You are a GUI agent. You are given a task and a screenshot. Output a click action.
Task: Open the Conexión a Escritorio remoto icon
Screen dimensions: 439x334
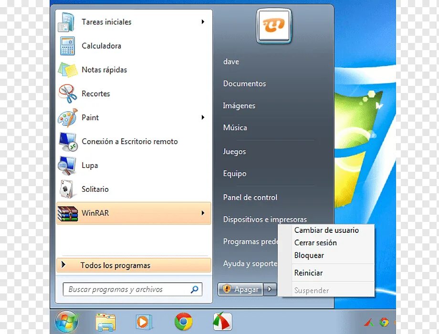click(x=68, y=142)
